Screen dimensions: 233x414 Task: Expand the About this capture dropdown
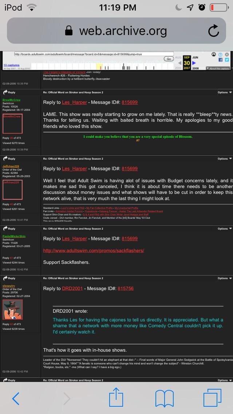(218, 68)
